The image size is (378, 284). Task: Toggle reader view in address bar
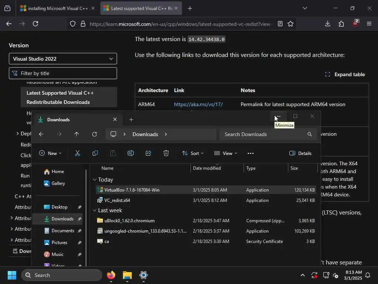(x=280, y=24)
